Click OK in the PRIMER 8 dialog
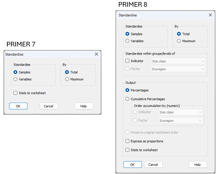Screen dimensions: 216x174 [132, 164]
